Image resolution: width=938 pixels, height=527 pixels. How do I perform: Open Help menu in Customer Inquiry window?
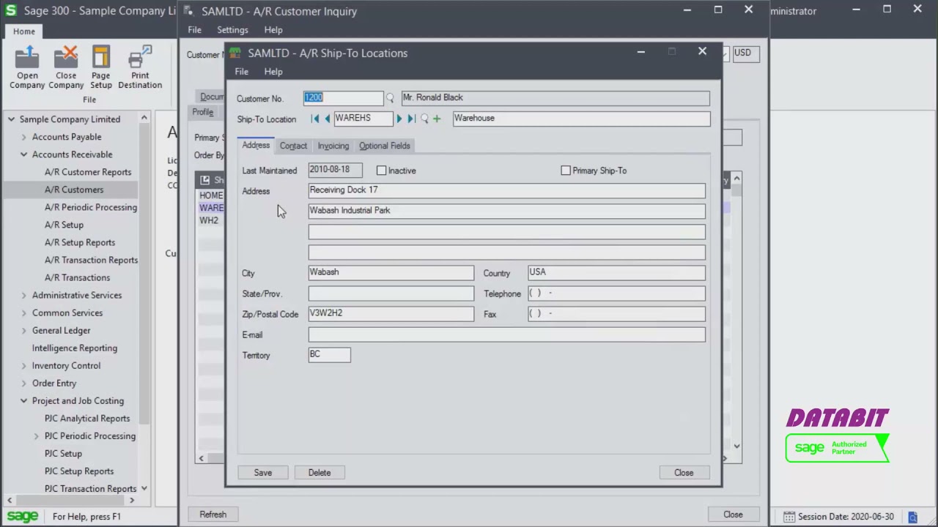pos(273,30)
